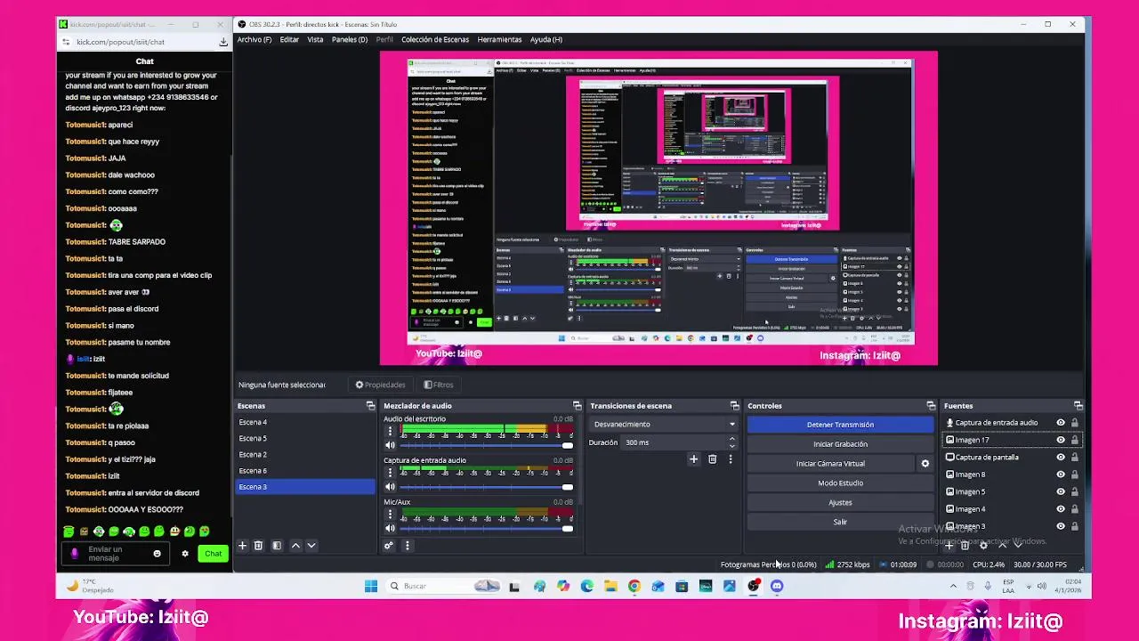Toggle lock on Imagen 4 source
Viewport: 1139px width, 641px height.
click(x=1074, y=509)
